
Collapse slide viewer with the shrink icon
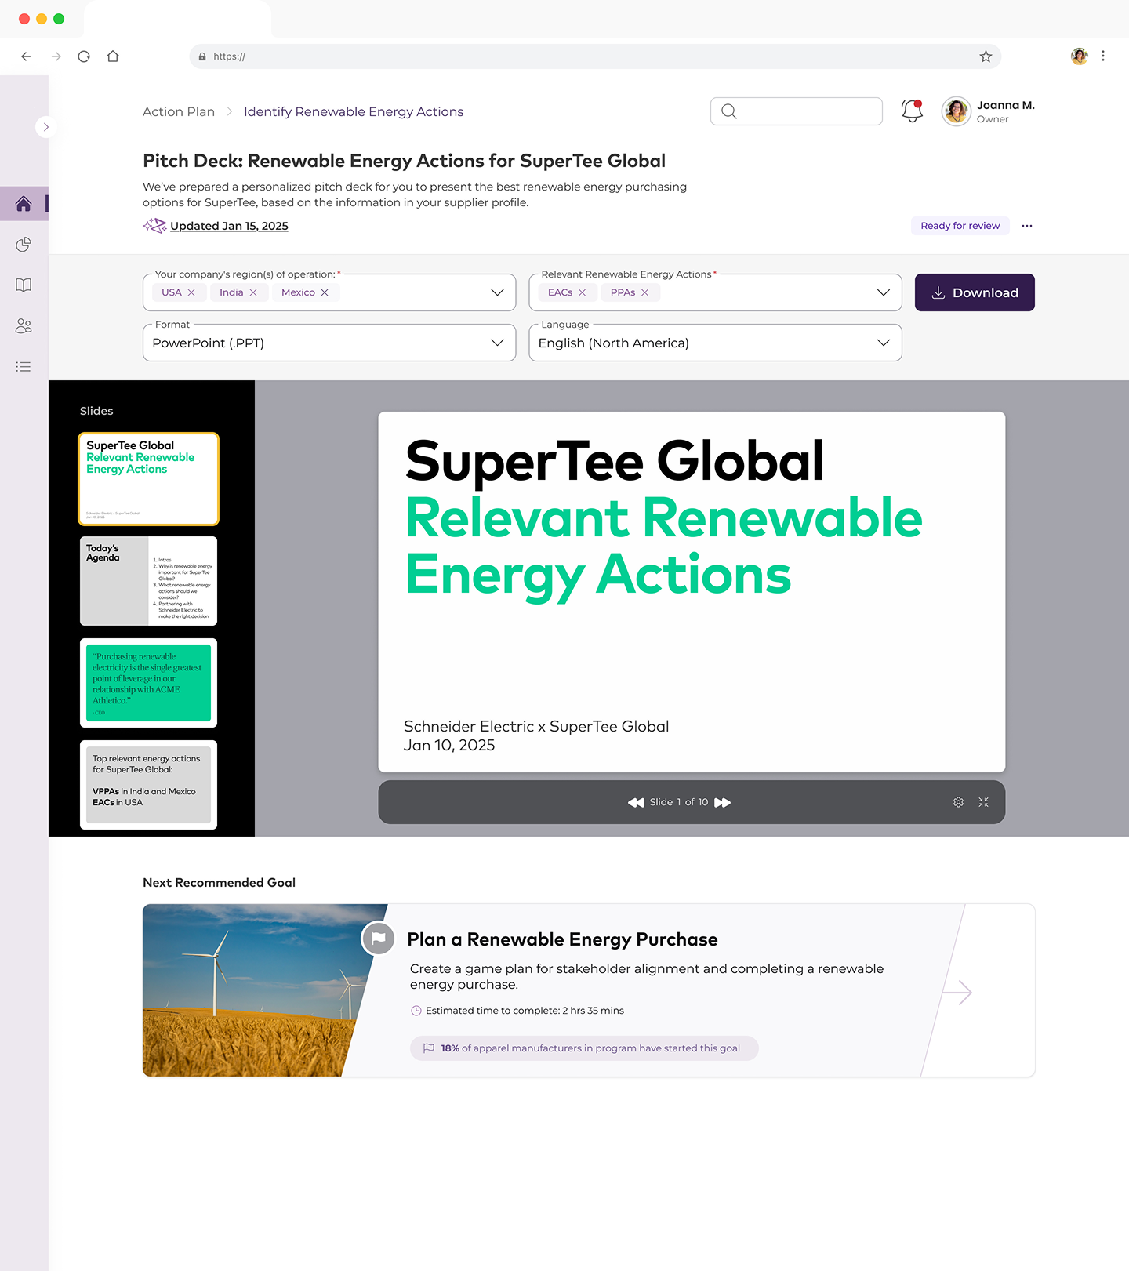[x=983, y=802]
